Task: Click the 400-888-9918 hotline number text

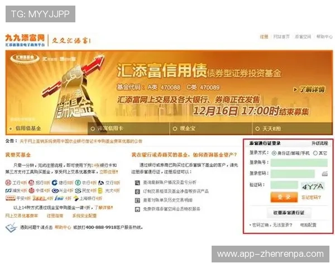Action: pyautogui.click(x=101, y=227)
